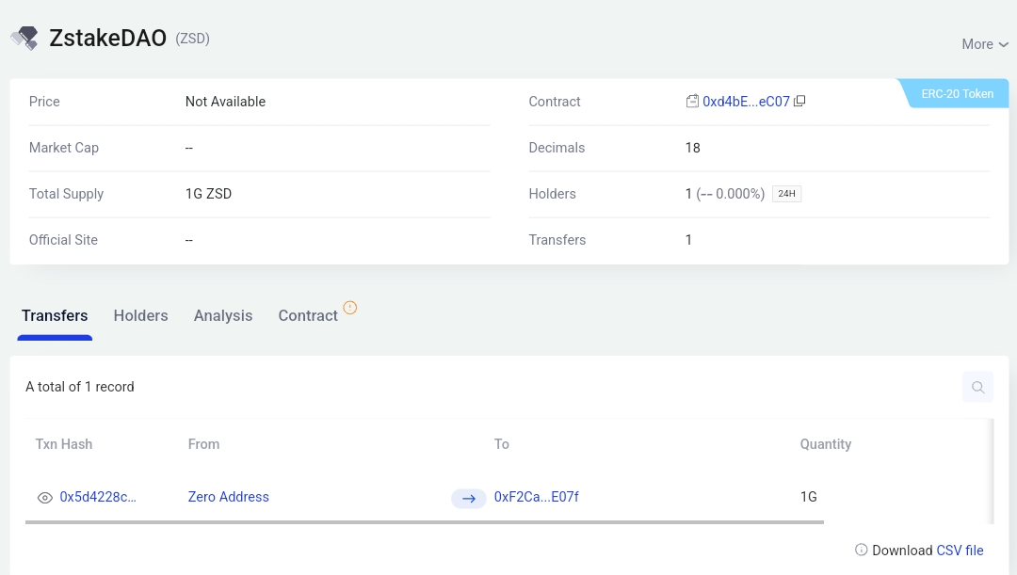1017x575 pixels.
Task: Open the Analysis tab
Action: 223,315
